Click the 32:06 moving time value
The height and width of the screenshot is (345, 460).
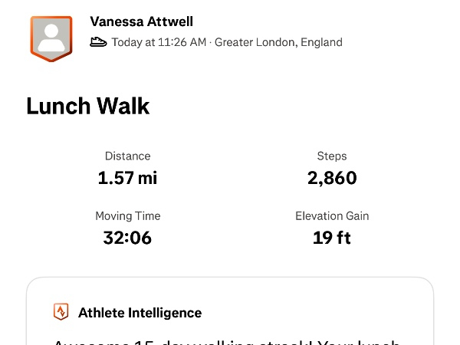[127, 238]
